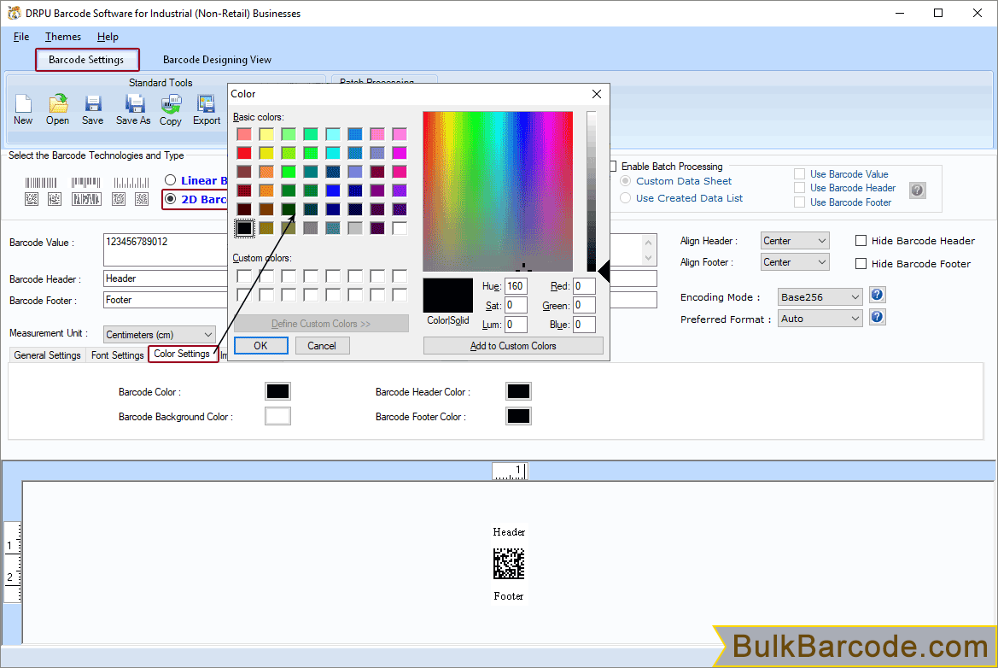
Task: Toggle Hide Barcode Header checkbox
Action: click(x=861, y=241)
